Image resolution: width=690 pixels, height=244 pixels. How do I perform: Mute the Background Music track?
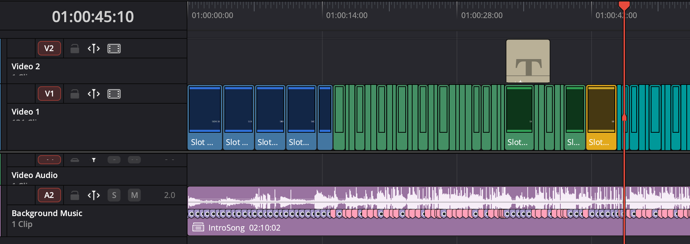tap(134, 195)
